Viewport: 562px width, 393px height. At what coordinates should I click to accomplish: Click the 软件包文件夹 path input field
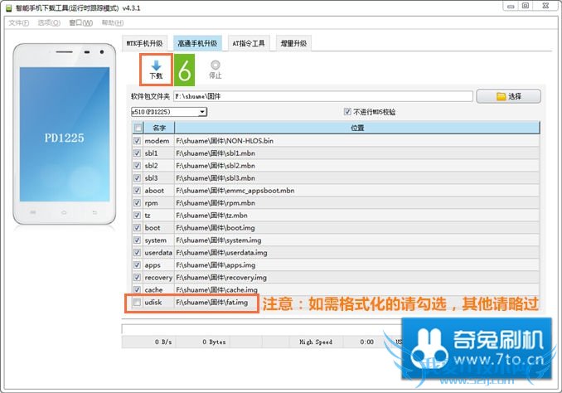(323, 96)
